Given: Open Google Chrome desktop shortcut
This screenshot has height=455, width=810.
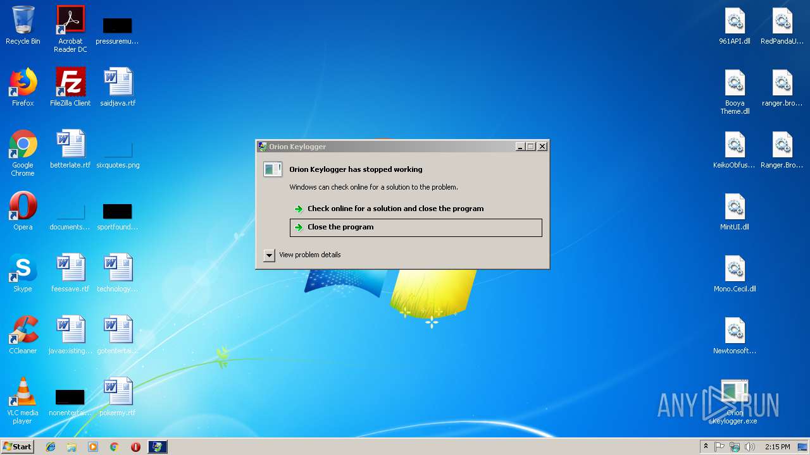Looking at the screenshot, I should [x=23, y=153].
